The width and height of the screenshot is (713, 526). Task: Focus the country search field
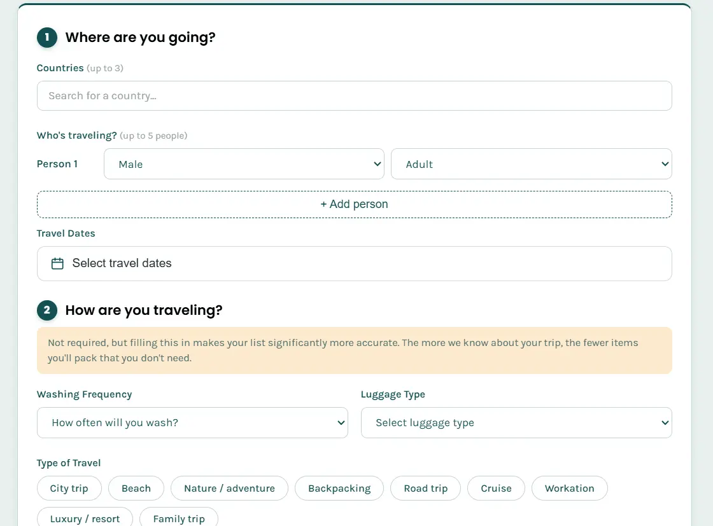354,96
